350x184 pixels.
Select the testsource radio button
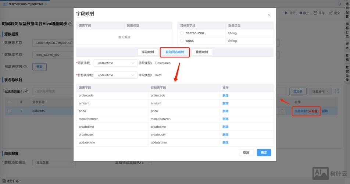tap(182, 33)
